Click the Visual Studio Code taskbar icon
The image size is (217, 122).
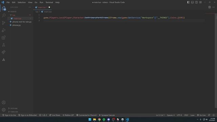[x=127, y=119]
